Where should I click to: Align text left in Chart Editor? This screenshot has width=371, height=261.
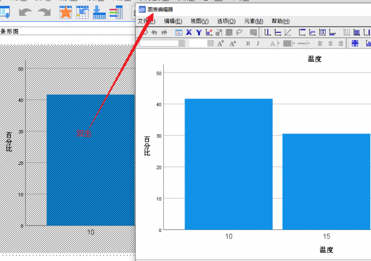point(320,43)
